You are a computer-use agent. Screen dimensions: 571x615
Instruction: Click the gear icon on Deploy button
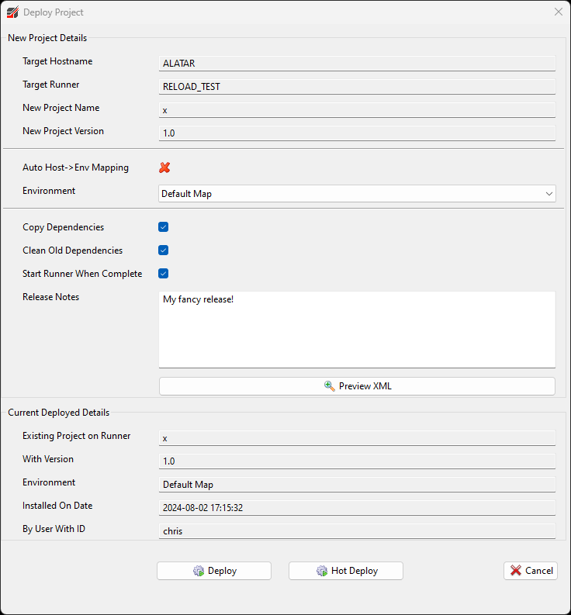(x=199, y=571)
